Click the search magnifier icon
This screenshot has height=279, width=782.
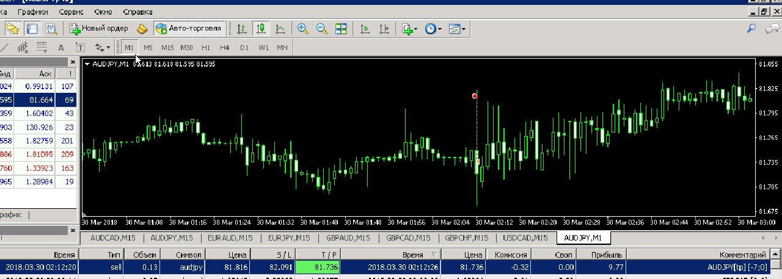pyautogui.click(x=751, y=28)
